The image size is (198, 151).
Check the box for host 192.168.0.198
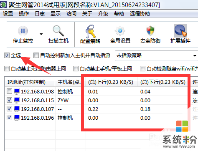coord(9,91)
